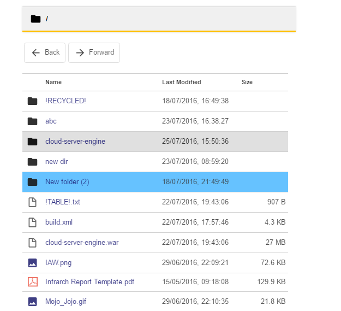Click the 27 MB size value
This screenshot has height=311, width=341.
coord(276,242)
